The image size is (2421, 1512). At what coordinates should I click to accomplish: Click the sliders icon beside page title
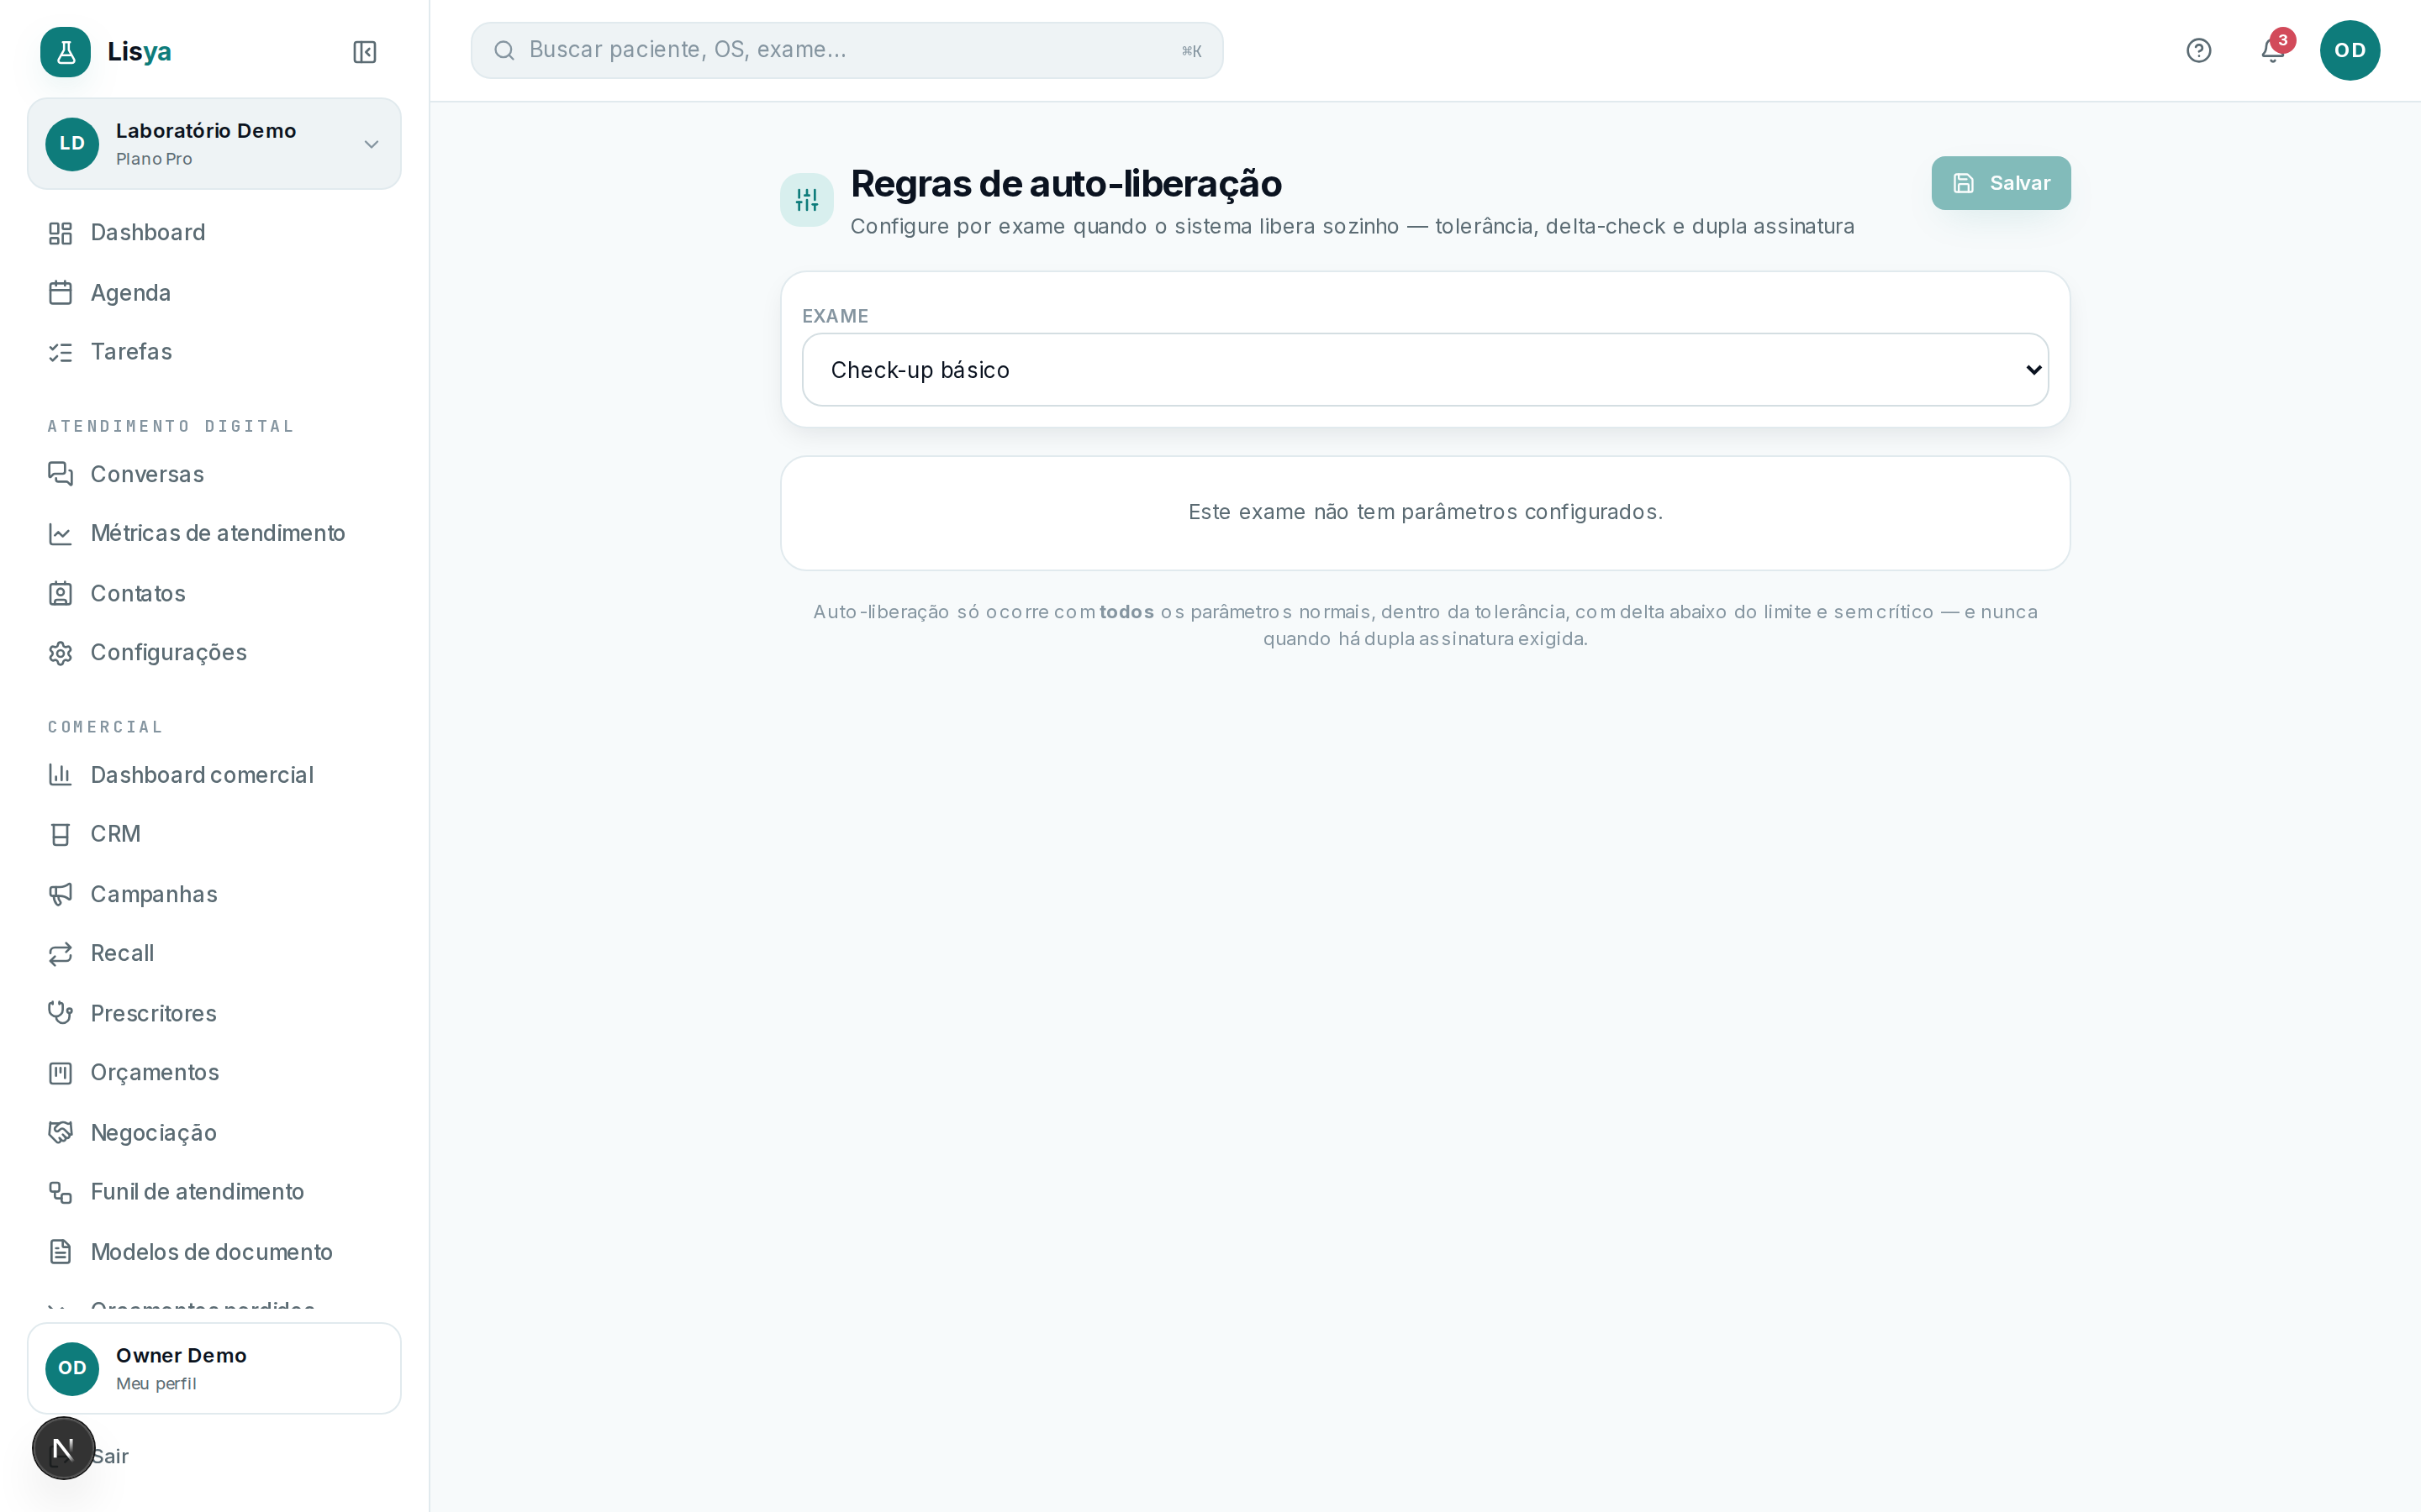pos(806,200)
